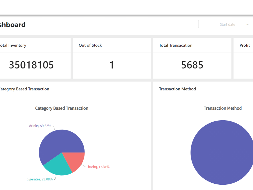Image resolution: width=253 pixels, height=190 pixels.
Task: Open the Start date picker field
Action: coord(227,24)
